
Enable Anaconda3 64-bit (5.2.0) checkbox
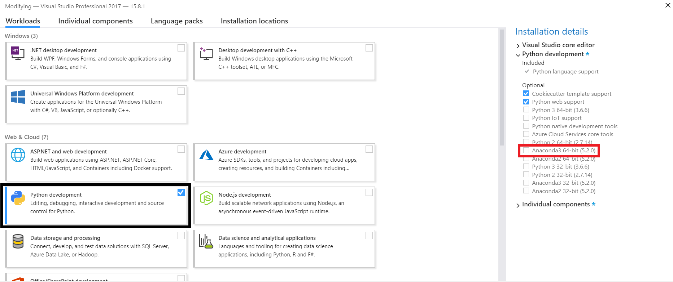(526, 150)
